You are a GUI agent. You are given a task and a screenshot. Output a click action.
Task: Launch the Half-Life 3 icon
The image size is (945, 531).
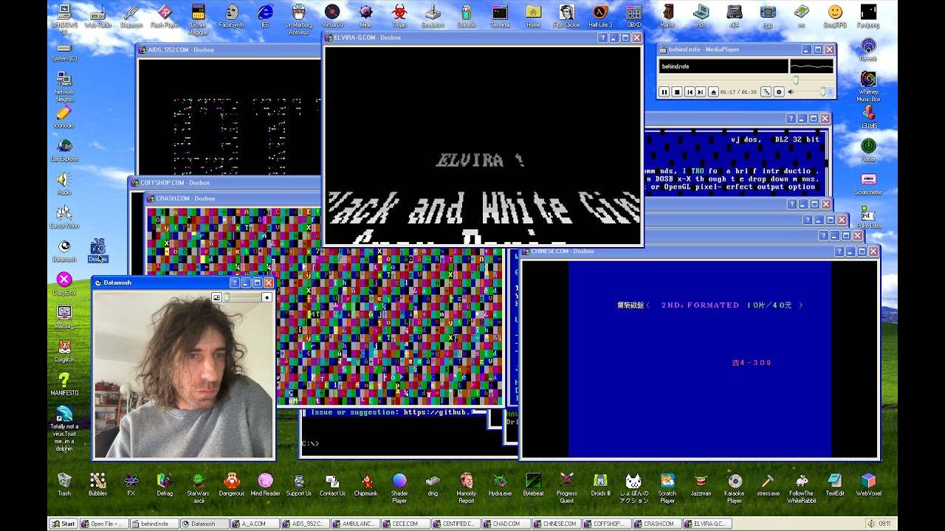[600, 16]
